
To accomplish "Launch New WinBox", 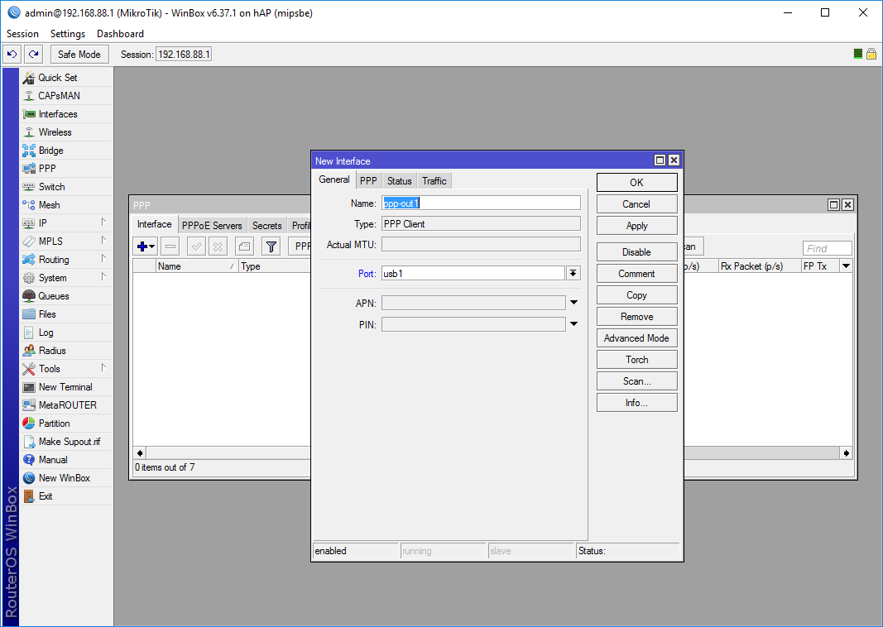I will pyautogui.click(x=65, y=478).
